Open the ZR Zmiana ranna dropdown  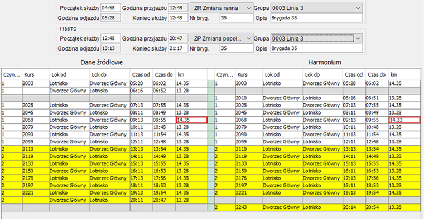[x=221, y=8]
